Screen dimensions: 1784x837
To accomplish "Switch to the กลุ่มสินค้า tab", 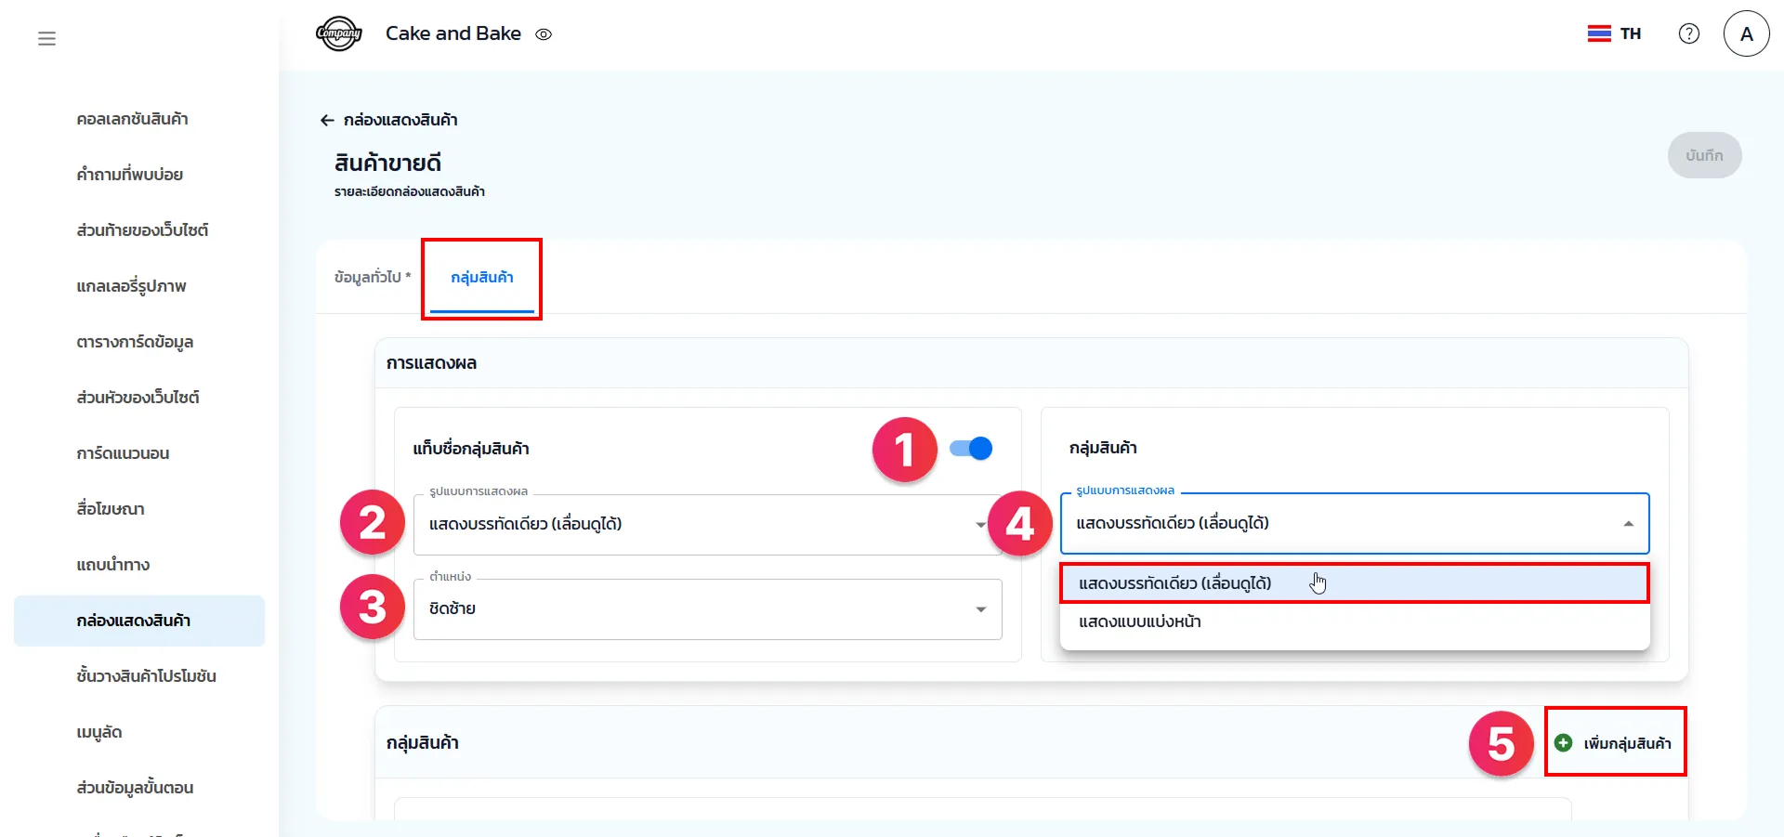I will (481, 277).
